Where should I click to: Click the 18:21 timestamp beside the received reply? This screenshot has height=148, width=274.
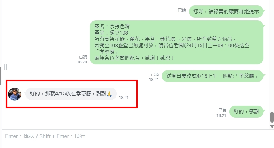124,98
